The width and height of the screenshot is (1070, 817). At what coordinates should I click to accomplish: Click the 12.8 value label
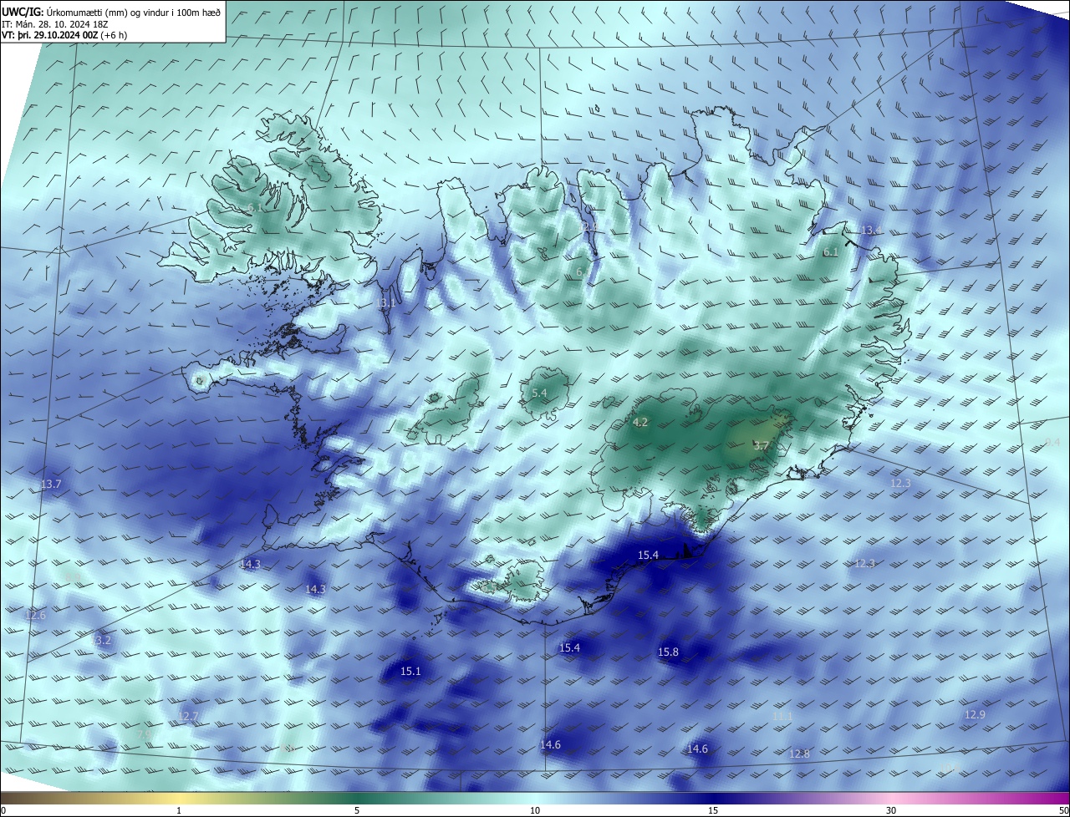[799, 754]
